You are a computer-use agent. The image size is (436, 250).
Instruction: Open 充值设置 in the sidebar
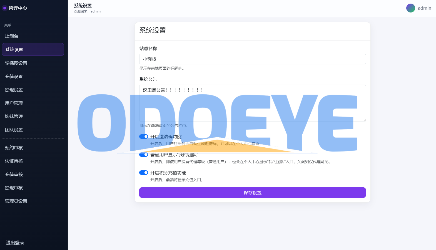pos(33,76)
